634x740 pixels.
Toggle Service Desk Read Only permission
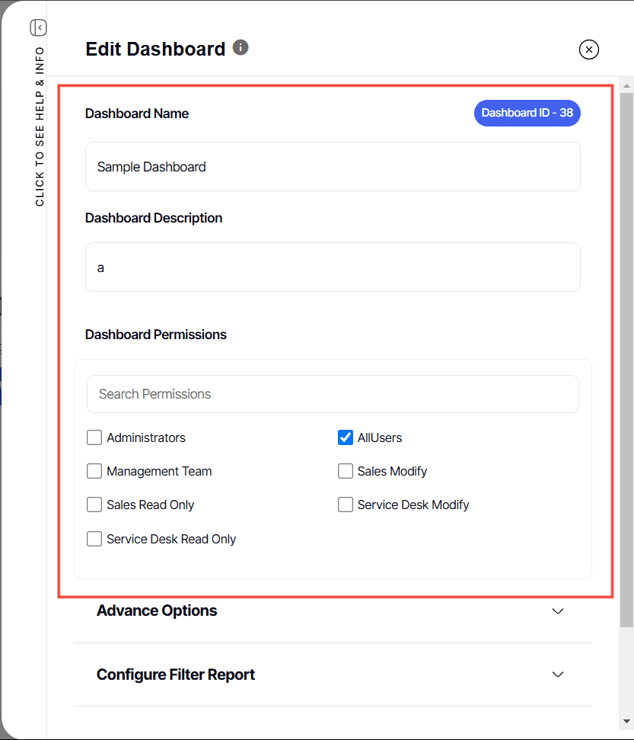(94, 539)
